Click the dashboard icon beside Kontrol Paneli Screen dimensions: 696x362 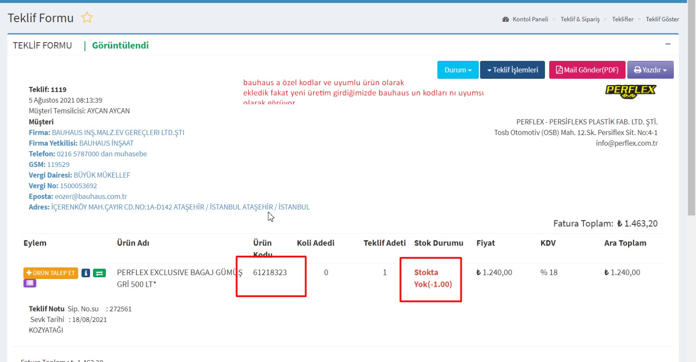click(x=505, y=20)
